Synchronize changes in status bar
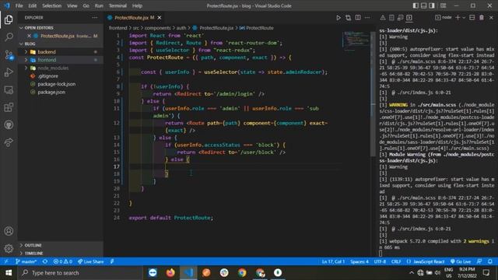This screenshot has width=498, height=280. click(x=45, y=261)
